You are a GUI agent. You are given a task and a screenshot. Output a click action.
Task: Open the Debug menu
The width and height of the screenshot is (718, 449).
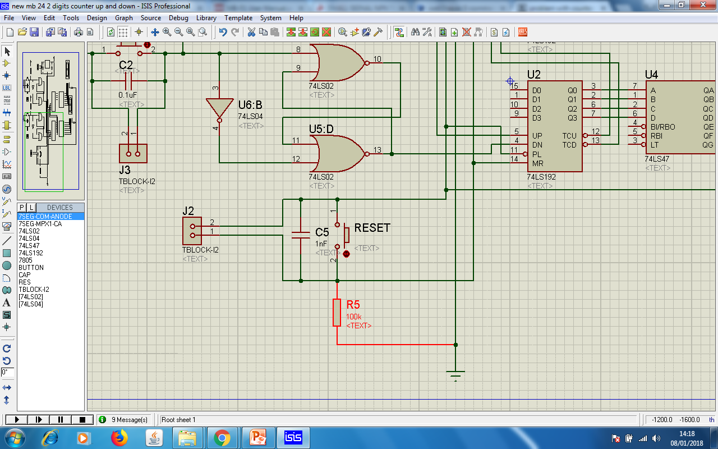coord(179,18)
